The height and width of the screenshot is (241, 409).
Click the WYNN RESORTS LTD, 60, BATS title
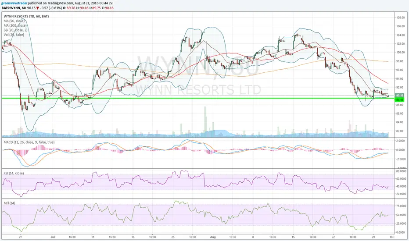[26, 16]
